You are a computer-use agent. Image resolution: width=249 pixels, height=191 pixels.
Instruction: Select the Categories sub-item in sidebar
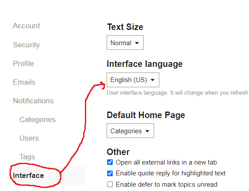(x=37, y=119)
